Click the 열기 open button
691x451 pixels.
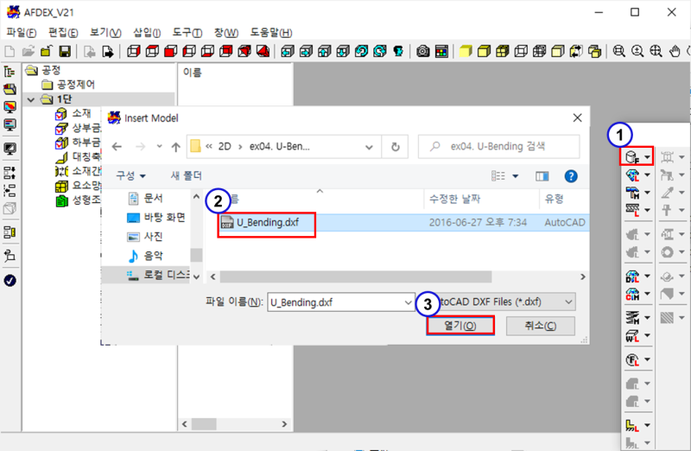tap(460, 326)
